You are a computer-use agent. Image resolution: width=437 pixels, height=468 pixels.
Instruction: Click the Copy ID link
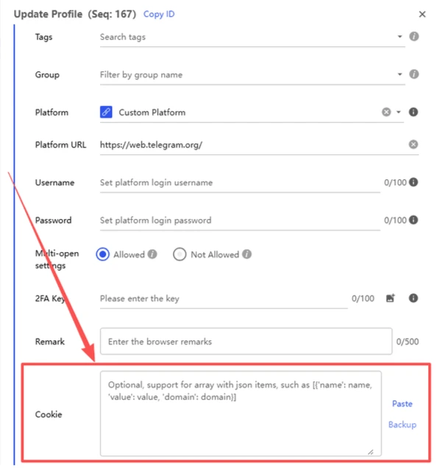tap(159, 14)
